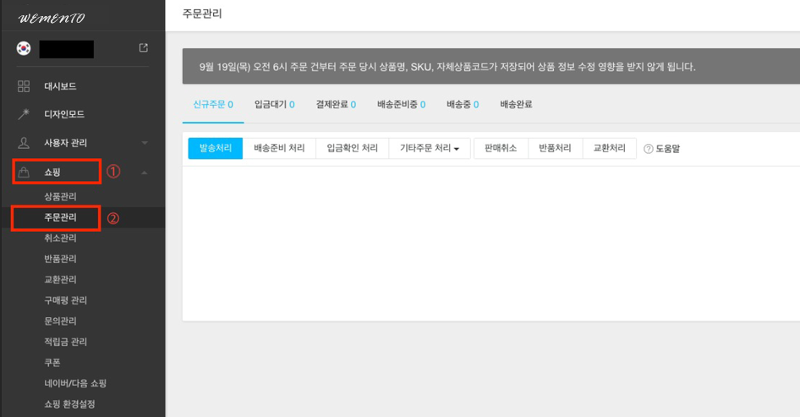Image resolution: width=800 pixels, height=417 pixels.
Task: Go to 교환관리
Action: tap(60, 280)
